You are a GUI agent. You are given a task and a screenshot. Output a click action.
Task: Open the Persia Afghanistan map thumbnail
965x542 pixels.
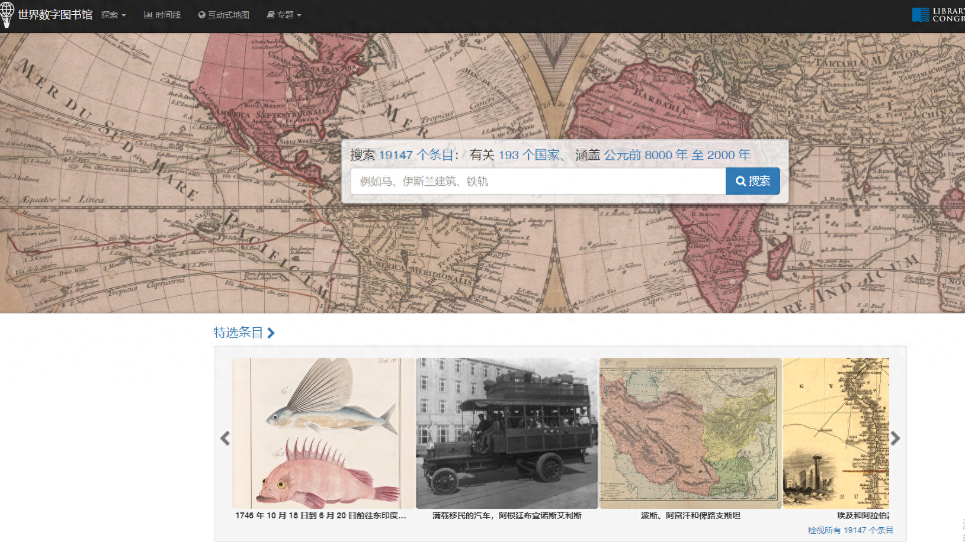(x=691, y=433)
